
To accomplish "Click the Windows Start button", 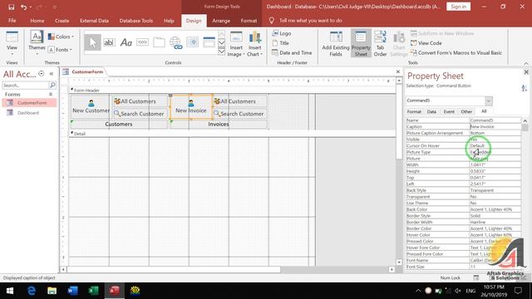I will (10, 291).
